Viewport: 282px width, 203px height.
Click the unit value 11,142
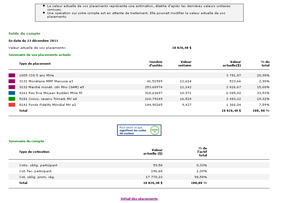click(x=186, y=87)
